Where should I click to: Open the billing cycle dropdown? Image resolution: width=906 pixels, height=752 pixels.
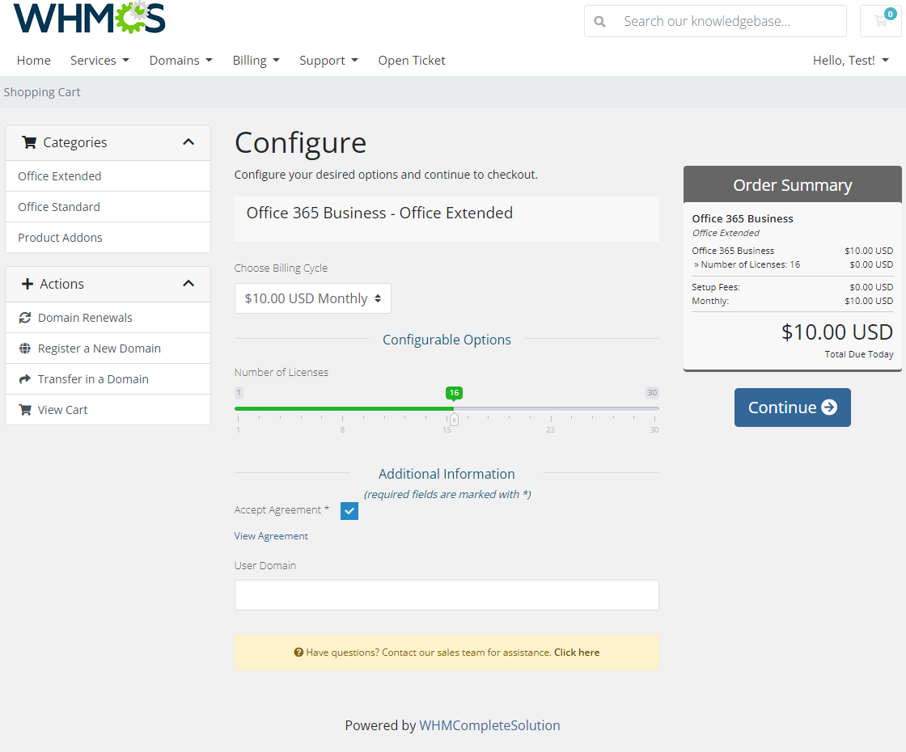[x=312, y=298]
